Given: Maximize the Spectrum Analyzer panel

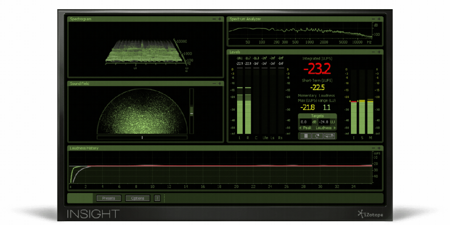Looking at the screenshot, I should [379, 19].
